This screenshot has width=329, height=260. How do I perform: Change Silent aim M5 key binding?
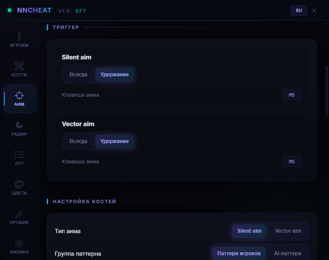(x=292, y=95)
